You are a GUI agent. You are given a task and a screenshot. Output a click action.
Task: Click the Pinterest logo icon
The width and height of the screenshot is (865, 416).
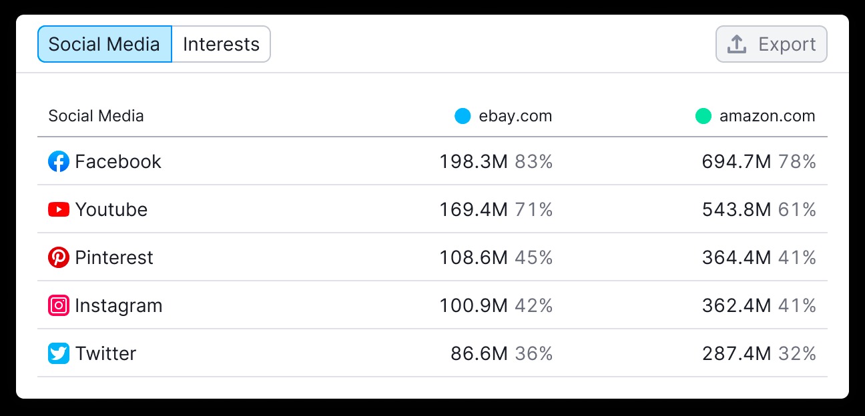(59, 257)
